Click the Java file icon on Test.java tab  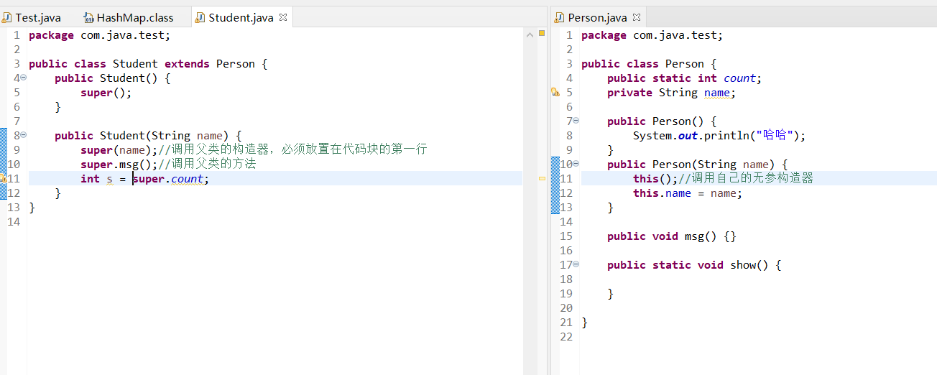pos(7,17)
